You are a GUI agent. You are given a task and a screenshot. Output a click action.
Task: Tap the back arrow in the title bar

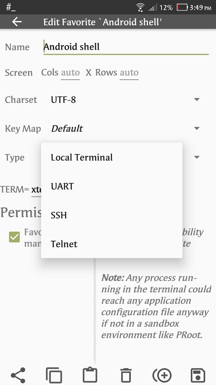16,22
